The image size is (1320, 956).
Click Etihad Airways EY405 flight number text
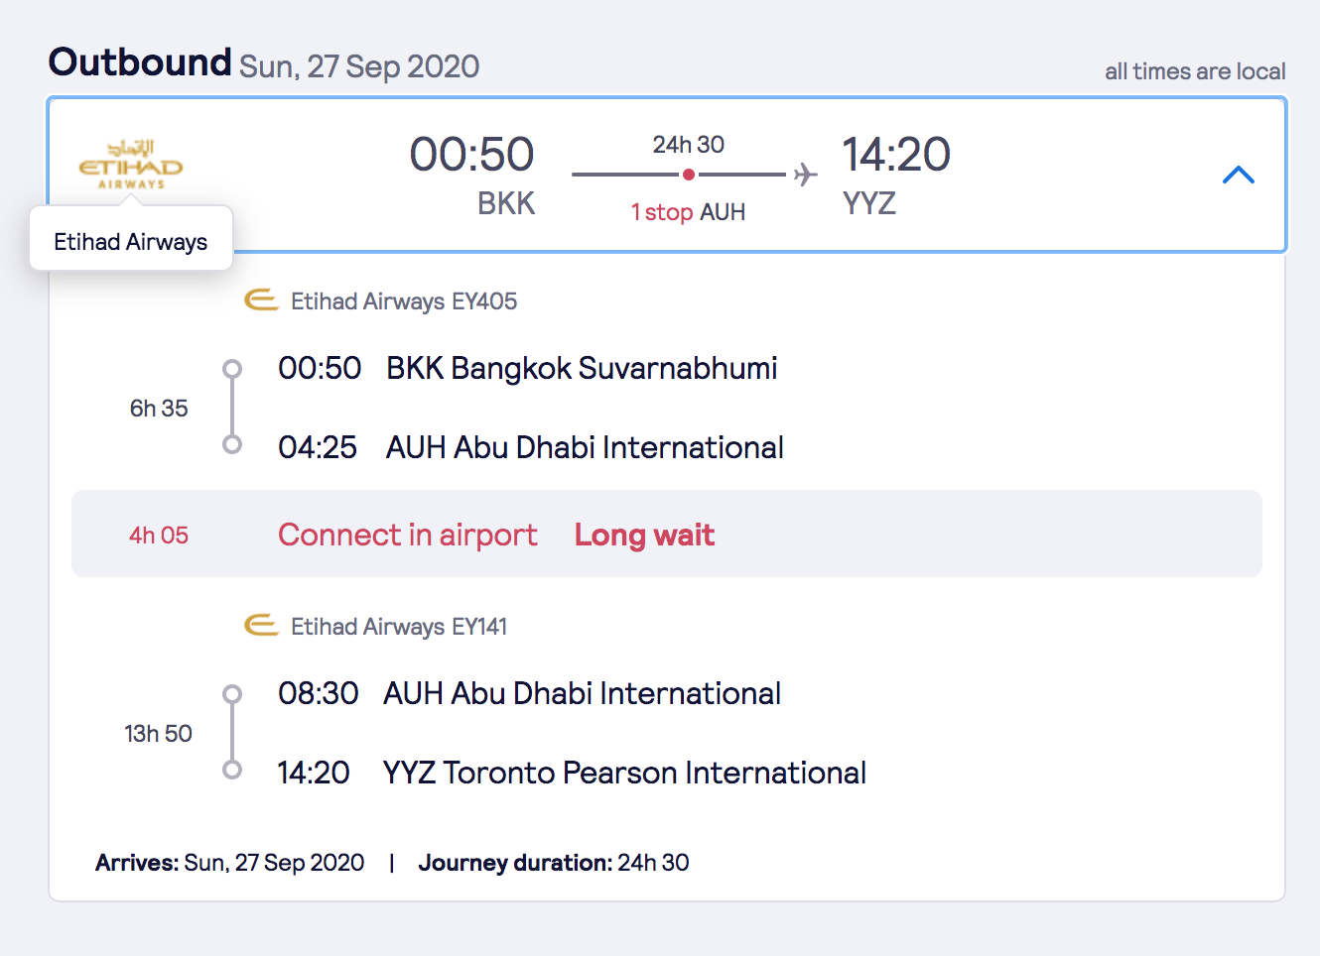click(404, 301)
